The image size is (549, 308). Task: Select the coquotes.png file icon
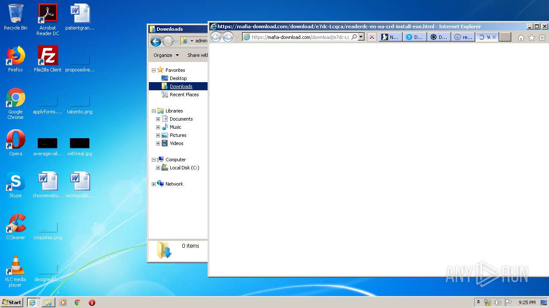click(x=48, y=231)
